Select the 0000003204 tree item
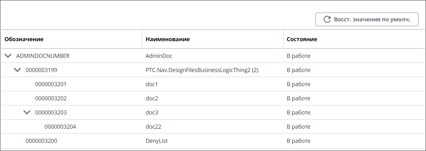426x151 pixels. pos(60,127)
